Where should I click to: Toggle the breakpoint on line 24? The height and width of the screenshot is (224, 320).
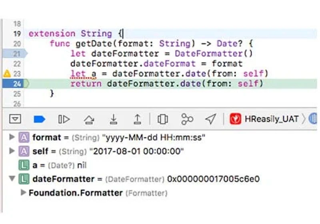[13, 84]
